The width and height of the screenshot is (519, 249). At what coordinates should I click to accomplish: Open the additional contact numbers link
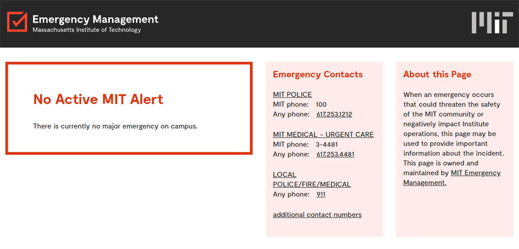tap(317, 215)
